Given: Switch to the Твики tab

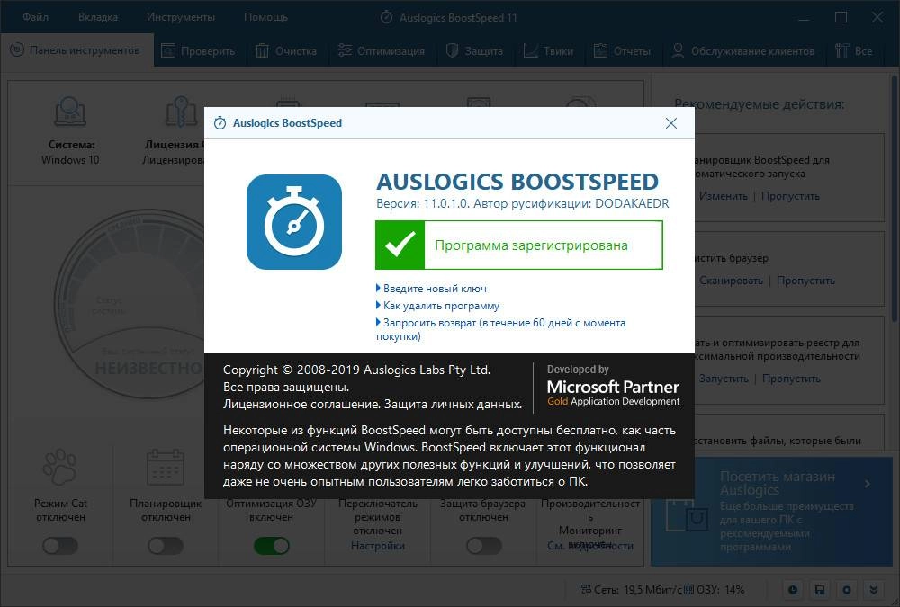Looking at the screenshot, I should (548, 51).
